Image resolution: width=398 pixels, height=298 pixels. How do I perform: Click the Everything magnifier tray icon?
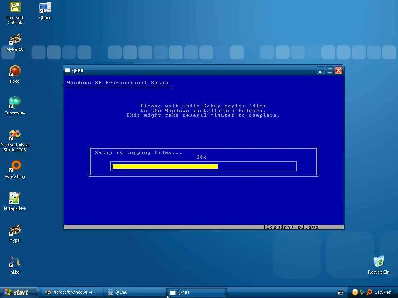point(369,292)
